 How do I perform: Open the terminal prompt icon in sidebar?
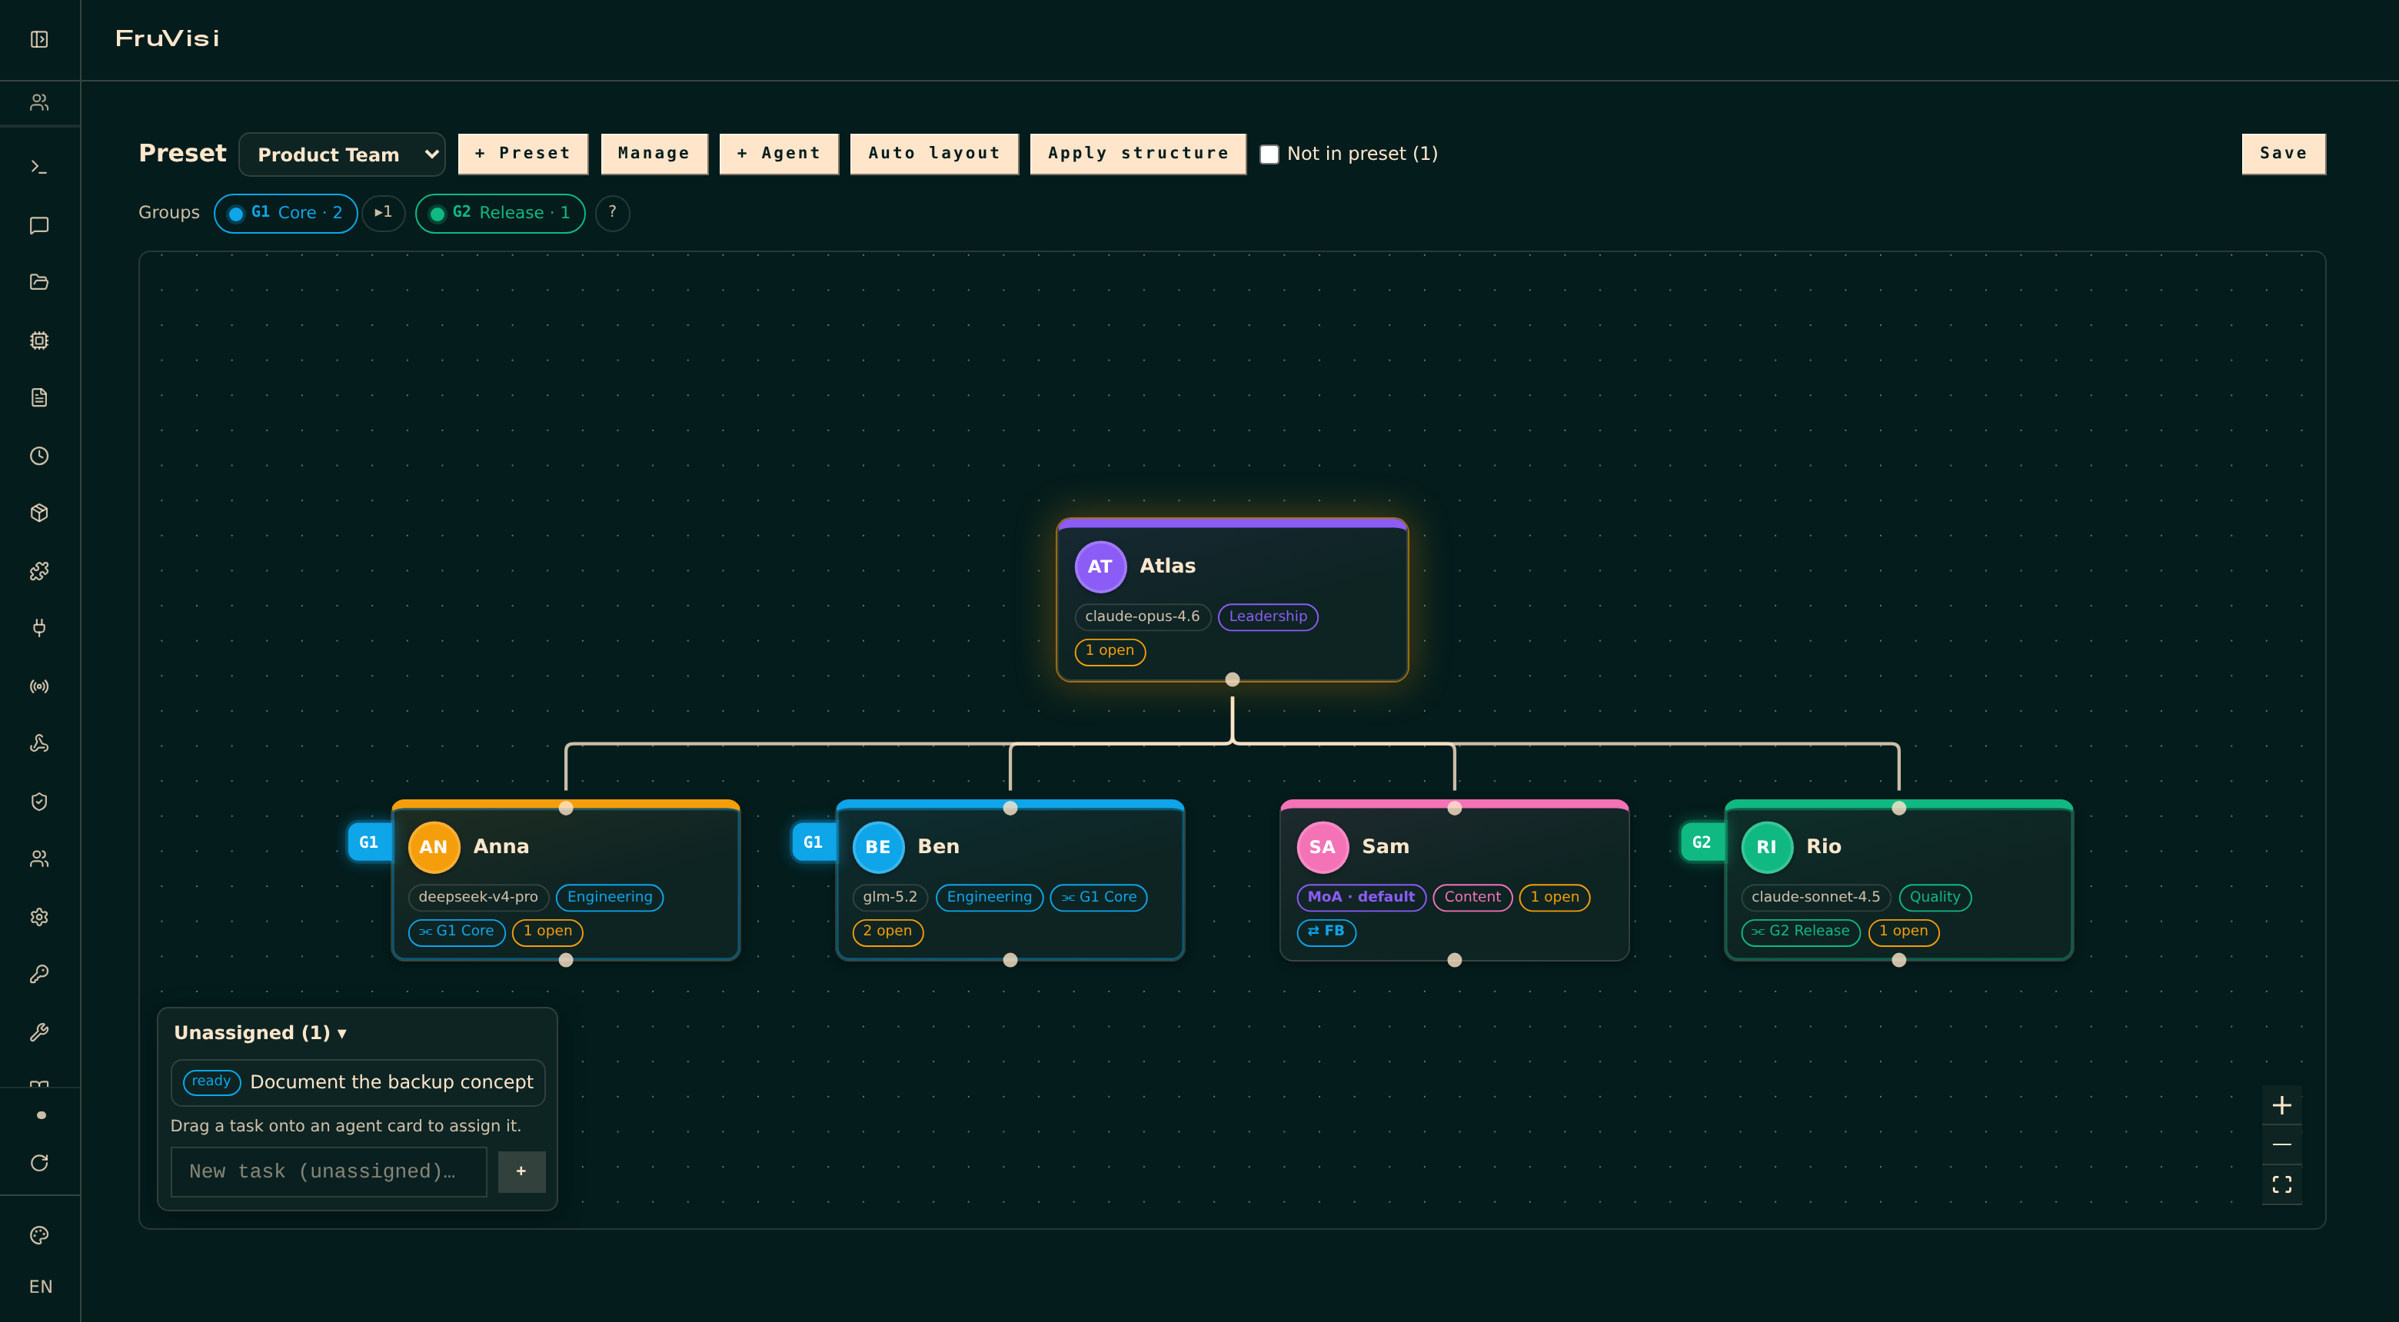pos(39,168)
